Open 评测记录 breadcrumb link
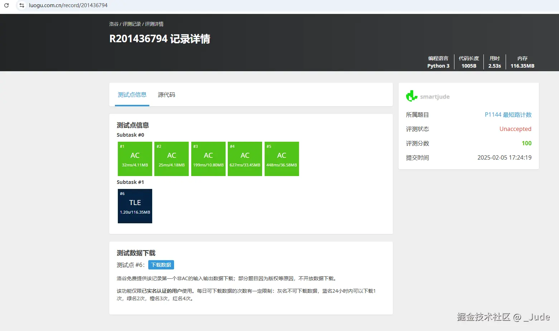Viewport: 559px width, 331px height. [132, 24]
